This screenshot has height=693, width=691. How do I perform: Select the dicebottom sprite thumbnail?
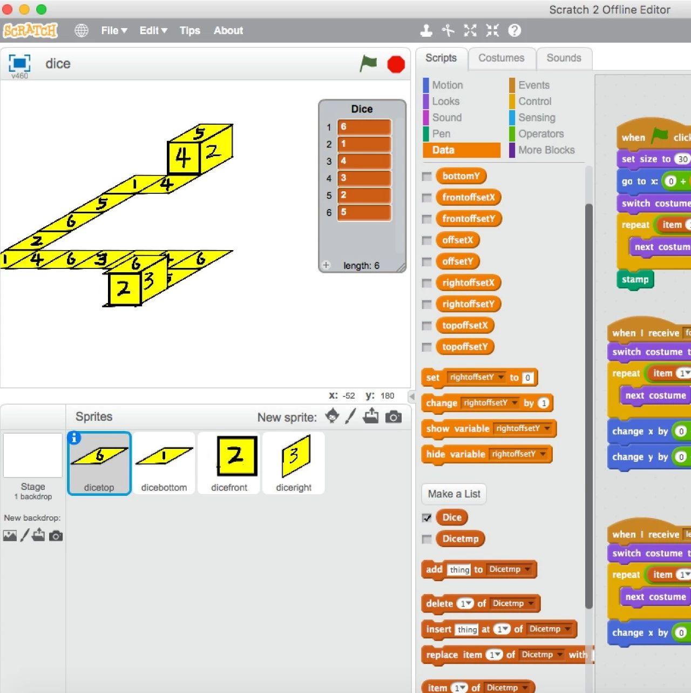pos(164,463)
